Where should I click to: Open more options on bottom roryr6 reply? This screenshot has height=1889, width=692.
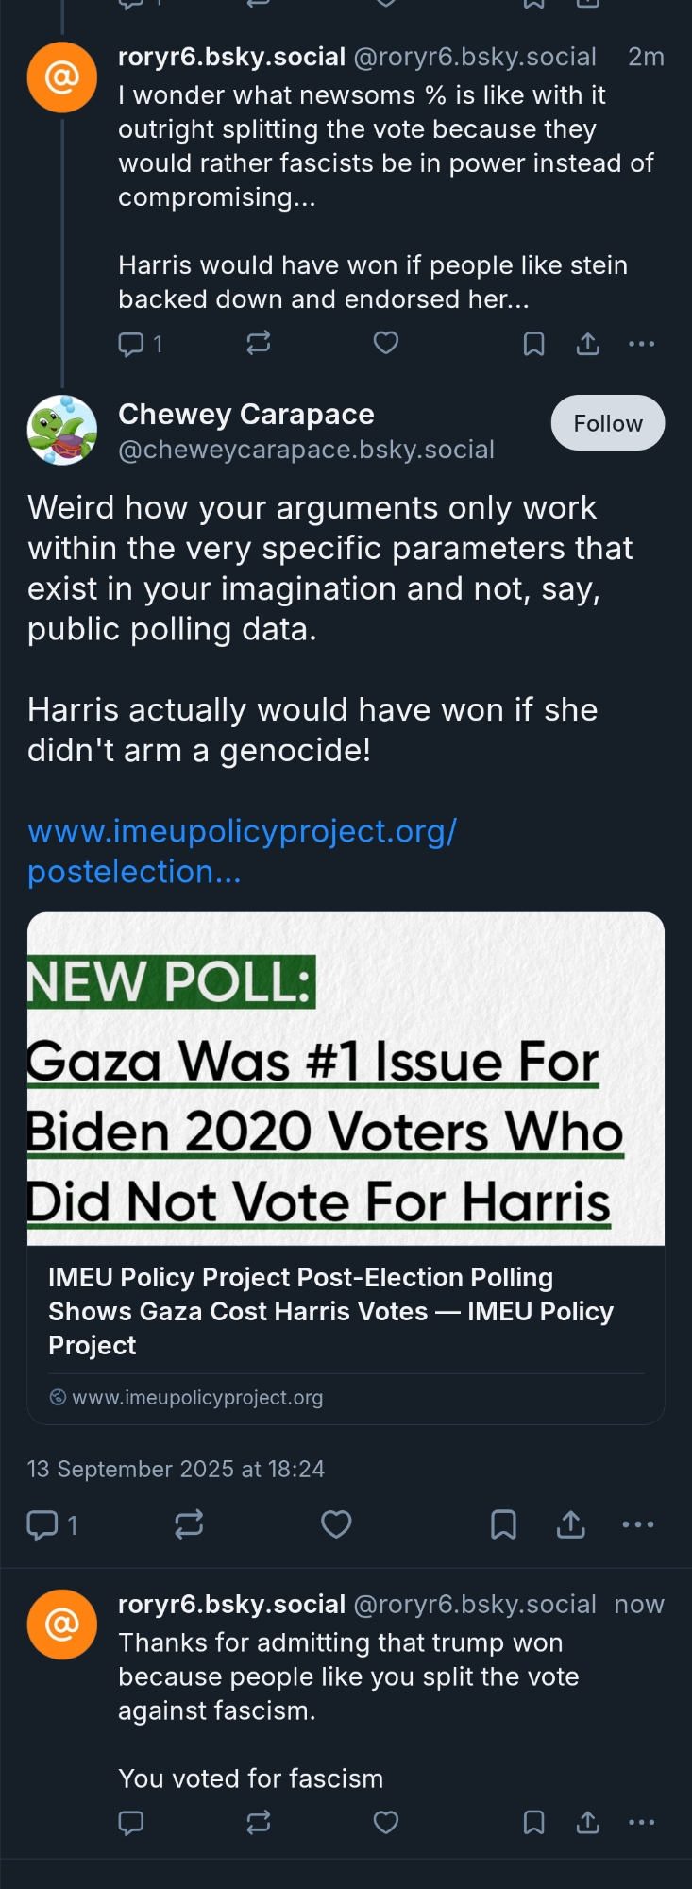click(x=641, y=1823)
